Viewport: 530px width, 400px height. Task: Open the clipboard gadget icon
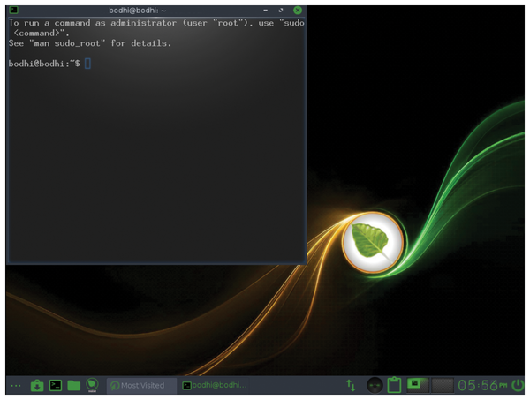point(394,385)
